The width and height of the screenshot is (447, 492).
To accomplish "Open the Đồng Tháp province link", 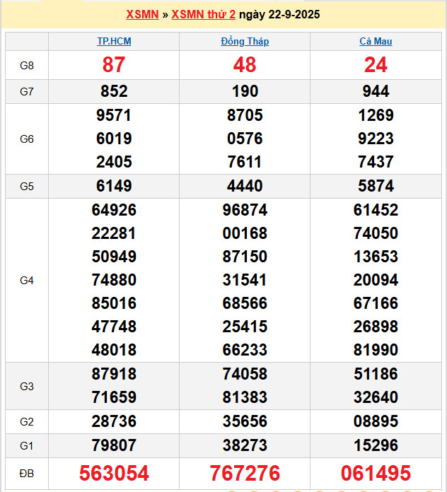I will point(245,42).
